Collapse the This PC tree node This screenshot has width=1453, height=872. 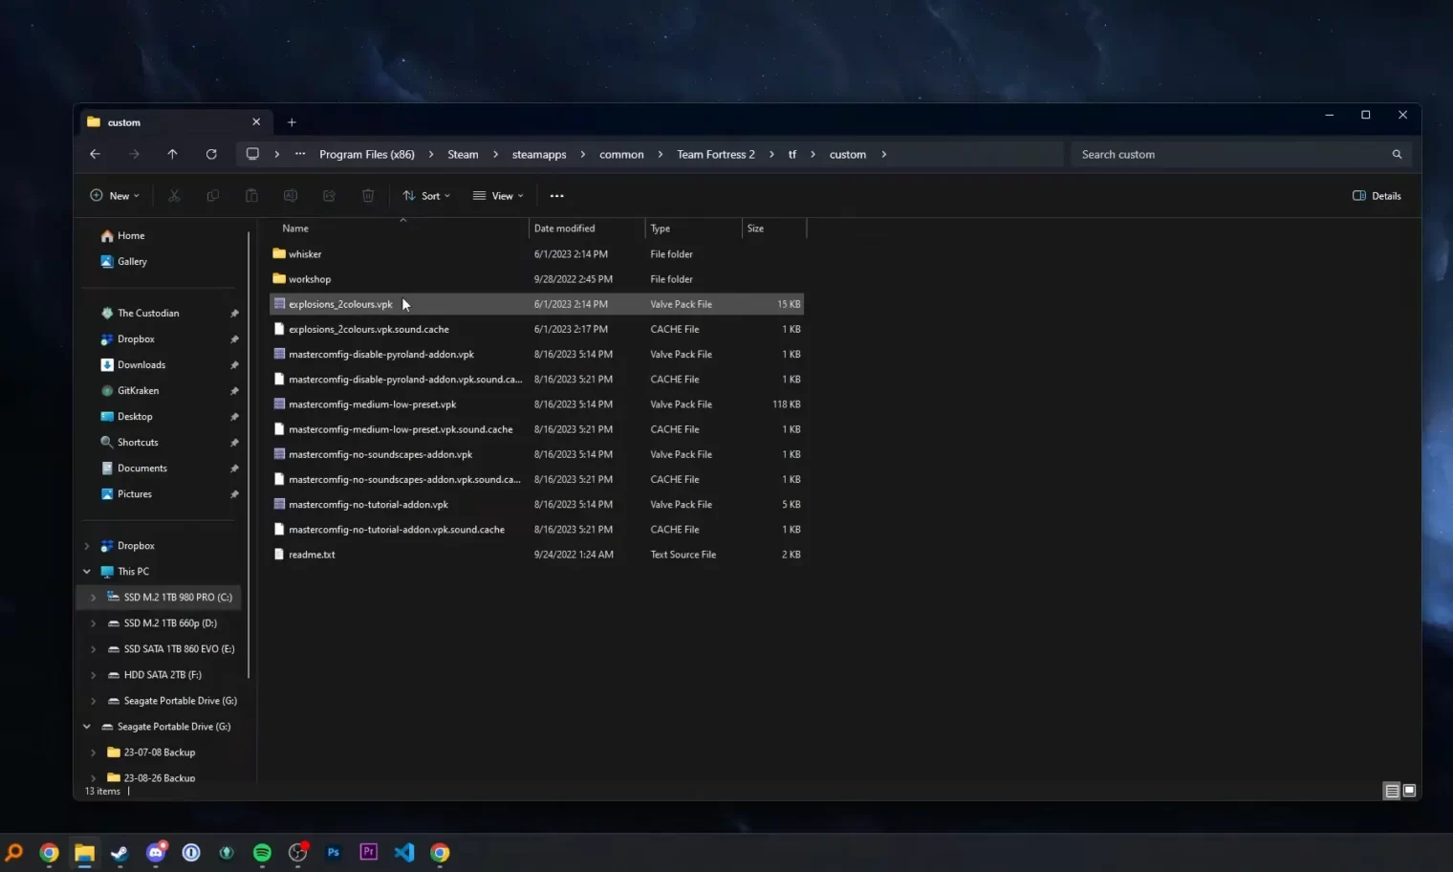(87, 572)
